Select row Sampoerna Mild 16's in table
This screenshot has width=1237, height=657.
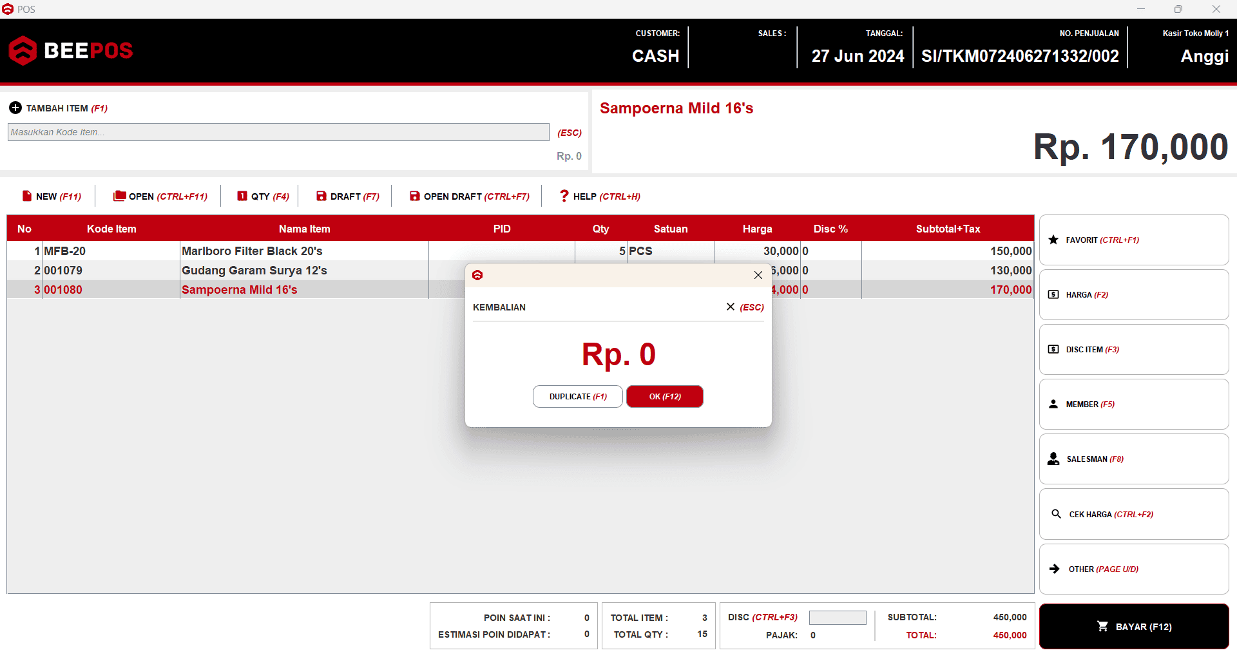pyautogui.click(x=520, y=289)
